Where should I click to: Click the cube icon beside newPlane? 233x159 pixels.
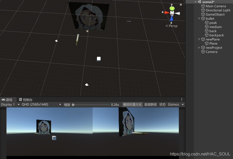click(x=203, y=39)
